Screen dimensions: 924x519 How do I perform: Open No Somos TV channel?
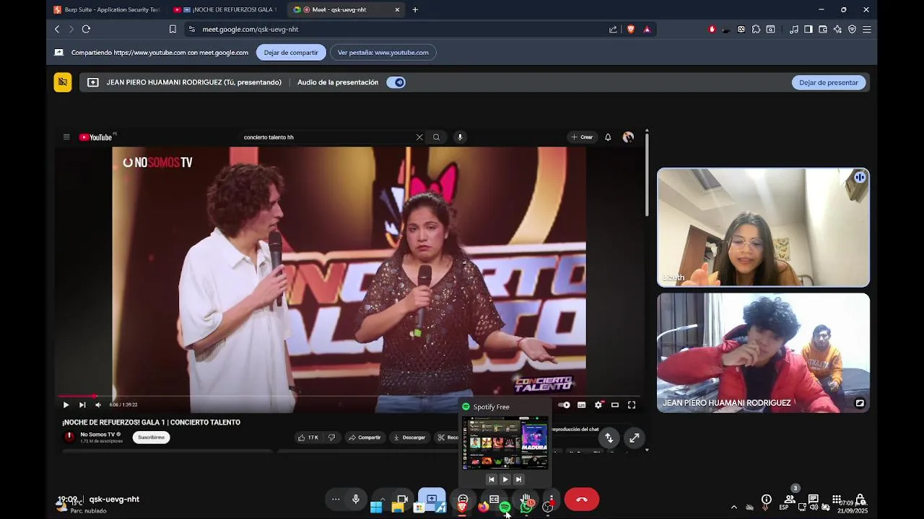click(97, 434)
